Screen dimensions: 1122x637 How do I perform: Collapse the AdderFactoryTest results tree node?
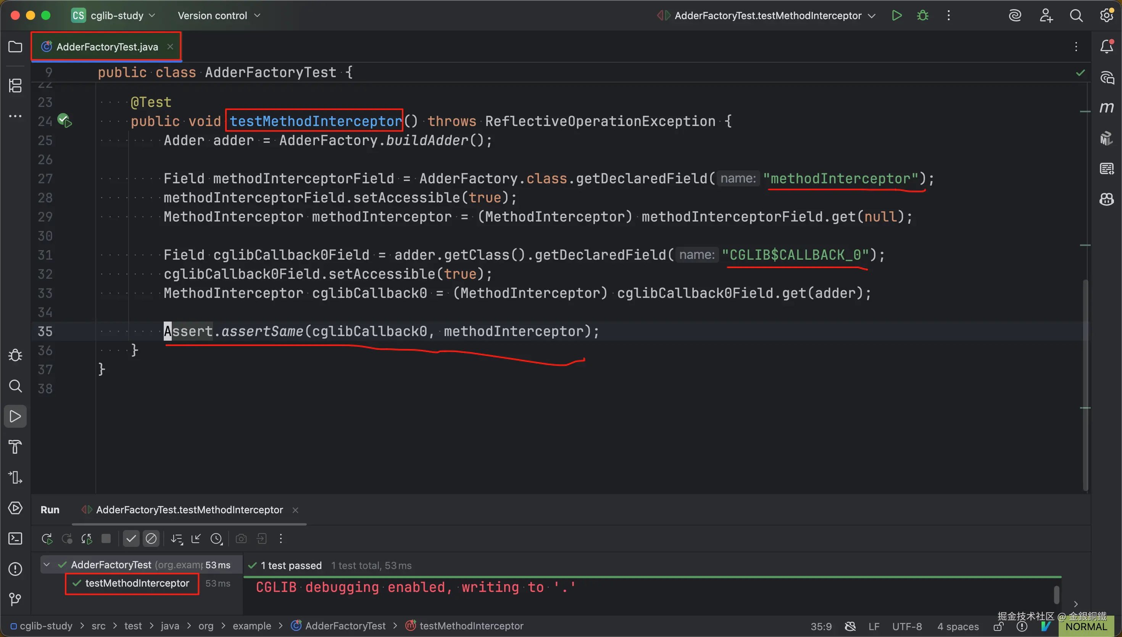tap(47, 565)
